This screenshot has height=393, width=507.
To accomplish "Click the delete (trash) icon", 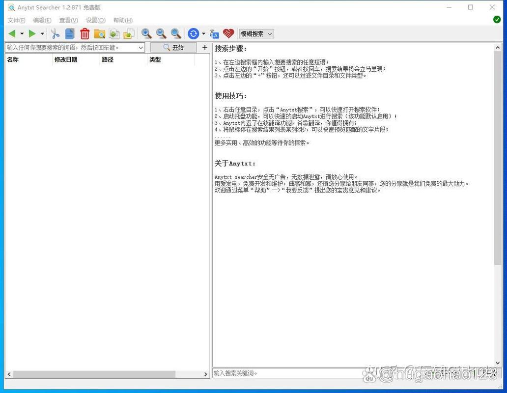I will tap(84, 33).
